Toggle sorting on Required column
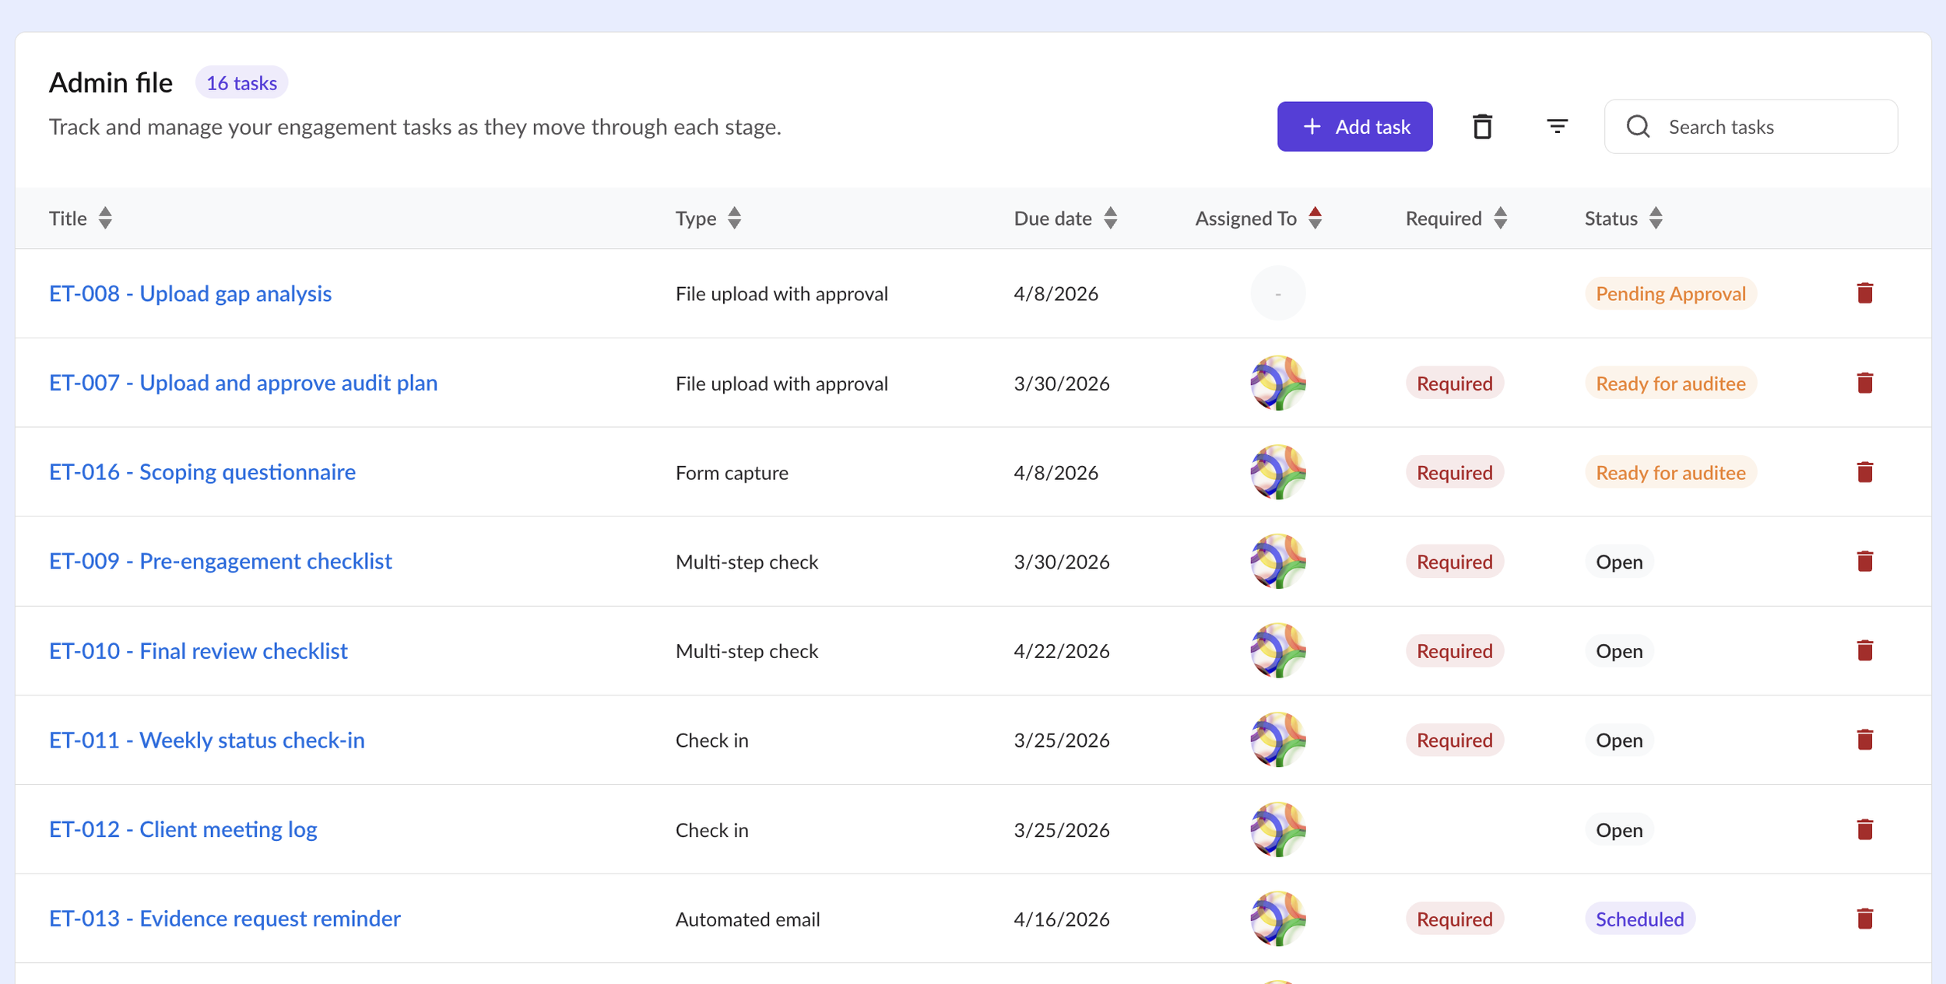This screenshot has width=1946, height=984. point(1500,219)
